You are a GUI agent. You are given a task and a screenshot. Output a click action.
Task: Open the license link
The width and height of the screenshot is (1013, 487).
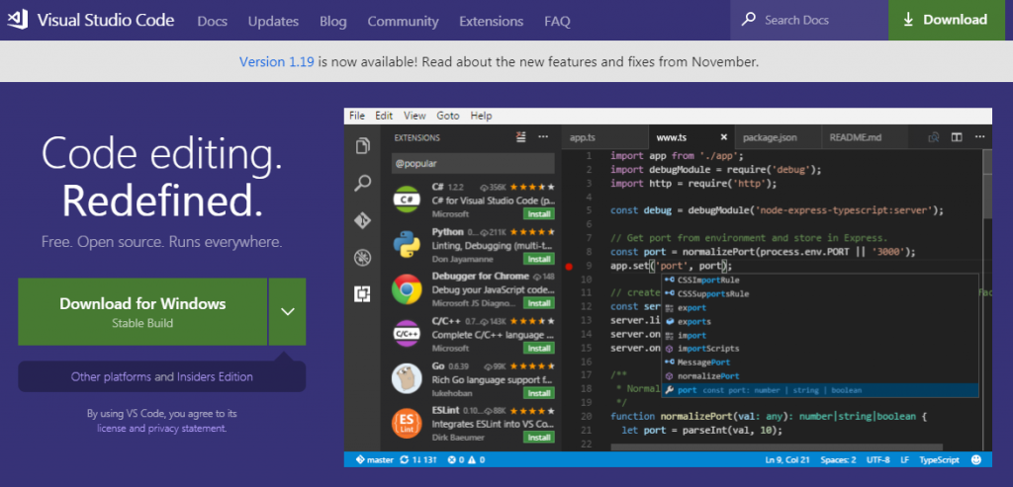[x=113, y=429]
